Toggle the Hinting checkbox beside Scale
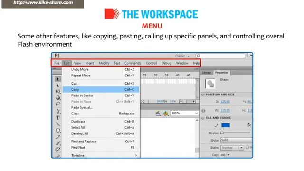 (x=247, y=148)
